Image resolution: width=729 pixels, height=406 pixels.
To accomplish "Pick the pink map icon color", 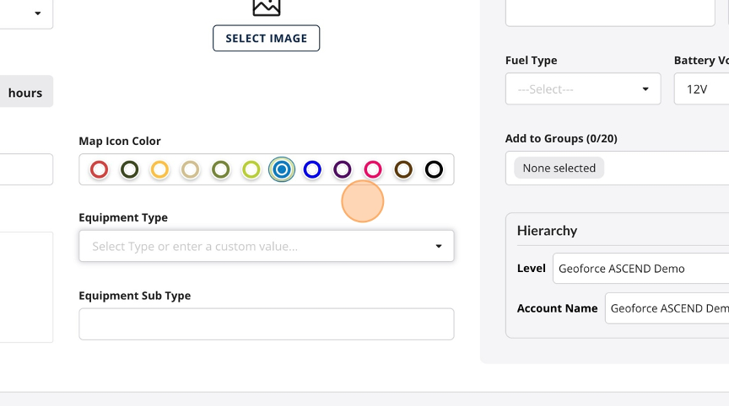I will point(373,170).
